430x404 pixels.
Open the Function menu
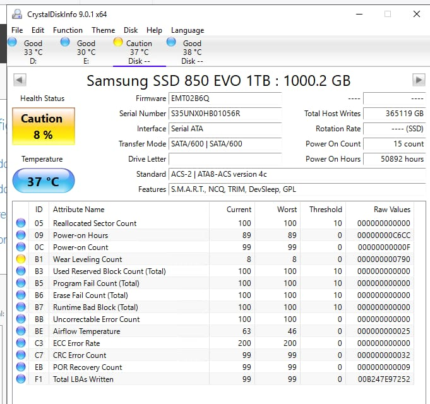pos(68,30)
